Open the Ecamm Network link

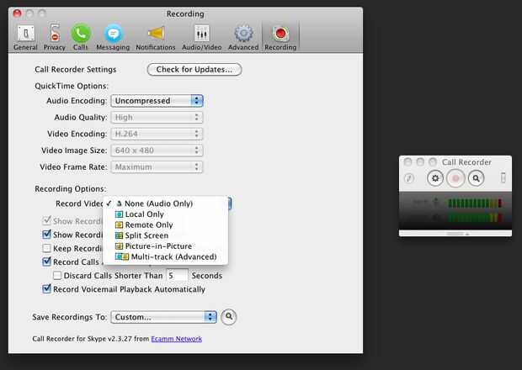[177, 339]
